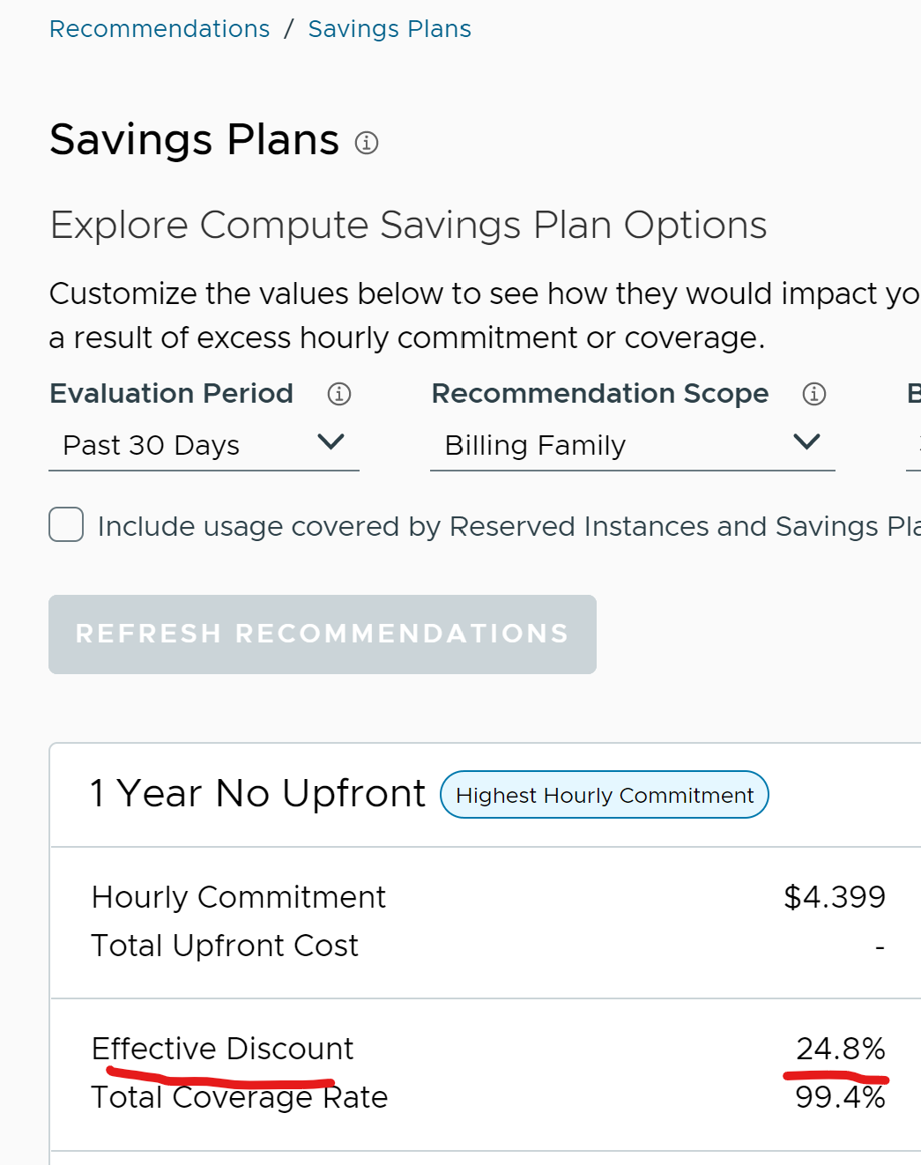Click the 99.4% Total Coverage Rate value
Viewport: 921px width, 1165px height.
click(840, 1097)
